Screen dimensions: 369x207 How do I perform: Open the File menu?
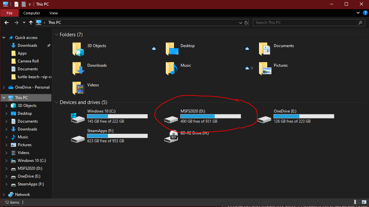click(x=10, y=13)
